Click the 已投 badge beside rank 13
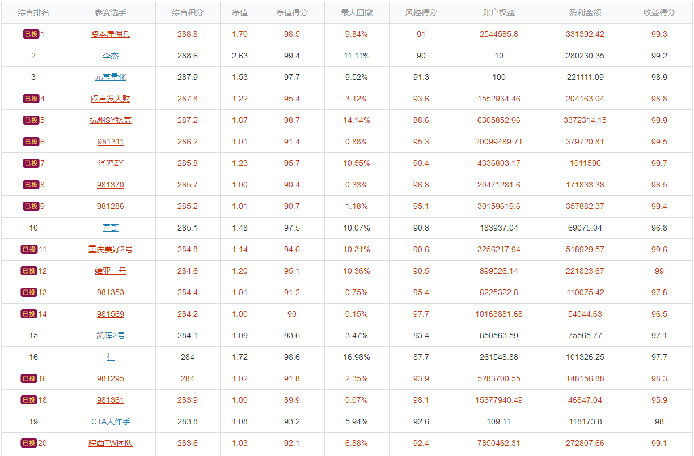 (29, 292)
